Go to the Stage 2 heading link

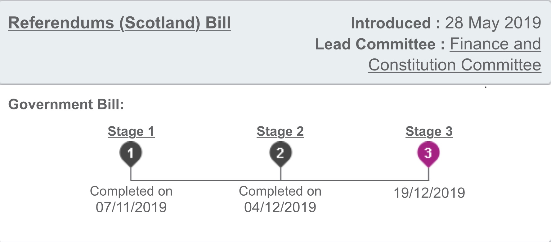(280, 131)
